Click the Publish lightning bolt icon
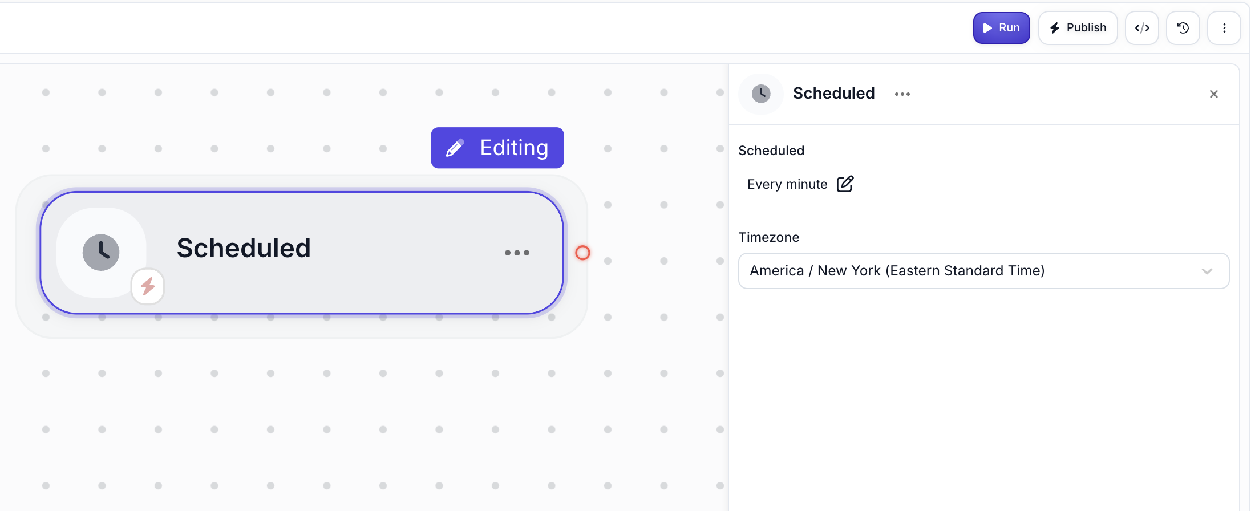Viewport: 1255px width, 511px height. coord(1055,27)
